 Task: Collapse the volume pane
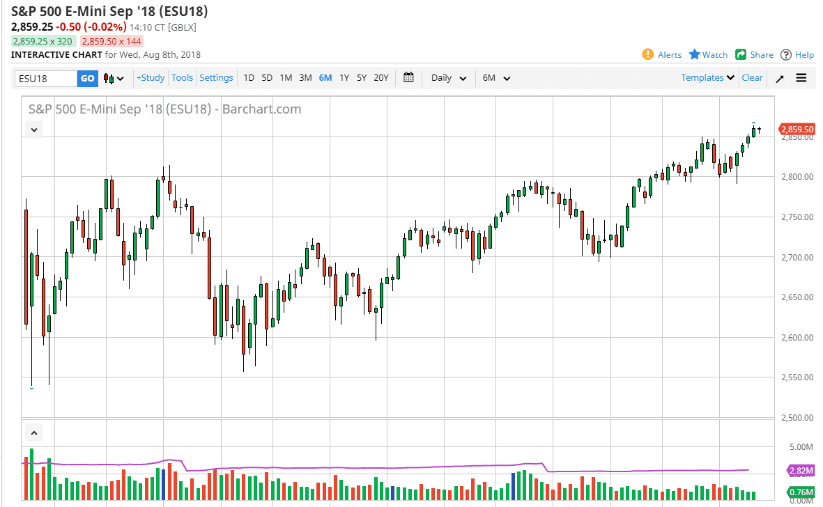pyautogui.click(x=33, y=433)
